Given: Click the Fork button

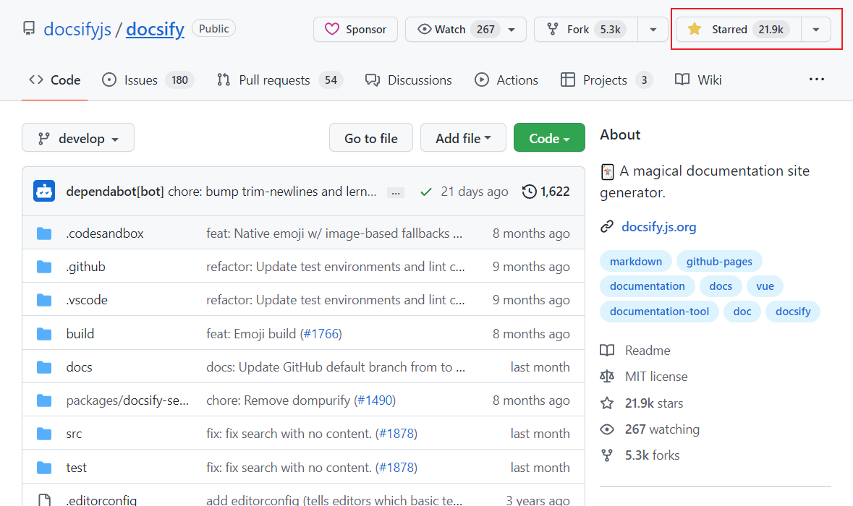Looking at the screenshot, I should (x=586, y=30).
